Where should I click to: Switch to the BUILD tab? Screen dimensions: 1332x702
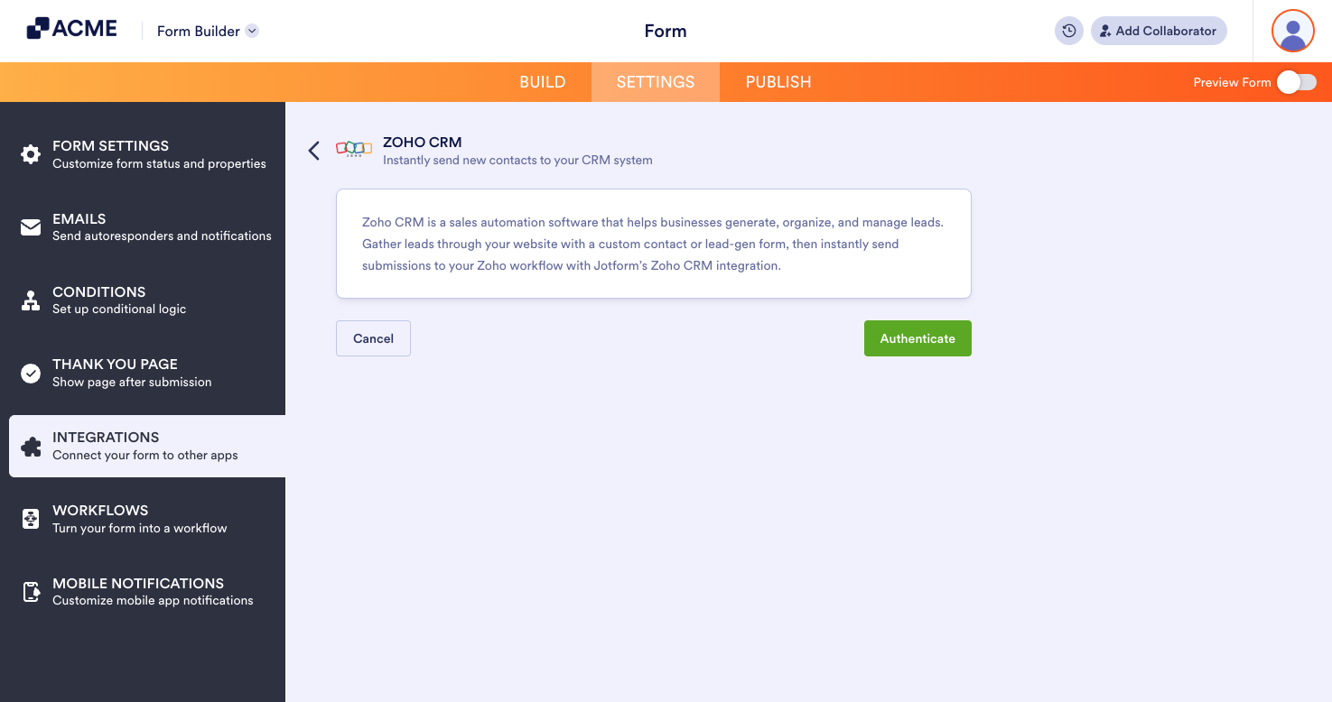(x=542, y=81)
